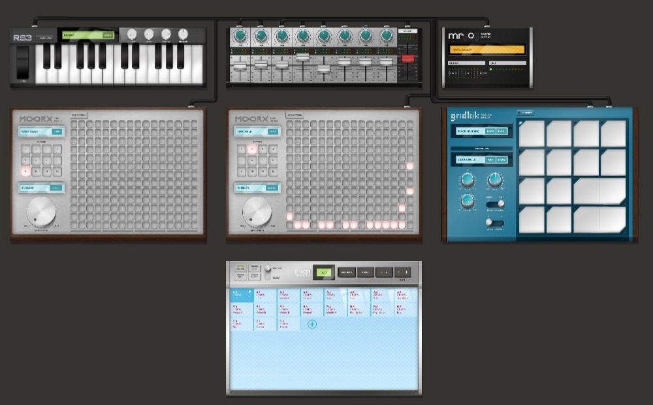
Task: Move the red master fader on the mixer
Action: (407, 59)
